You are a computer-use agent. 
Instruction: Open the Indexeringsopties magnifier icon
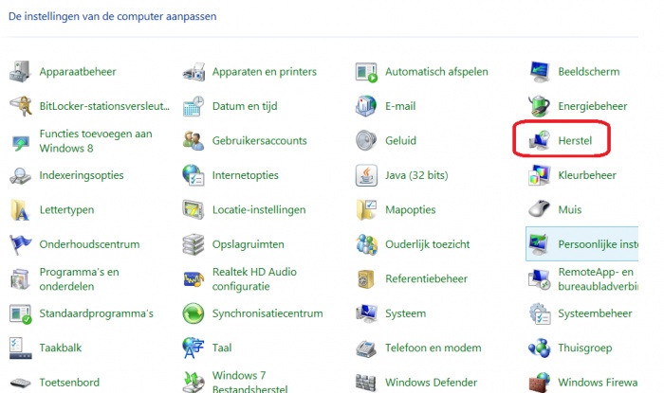(x=20, y=175)
